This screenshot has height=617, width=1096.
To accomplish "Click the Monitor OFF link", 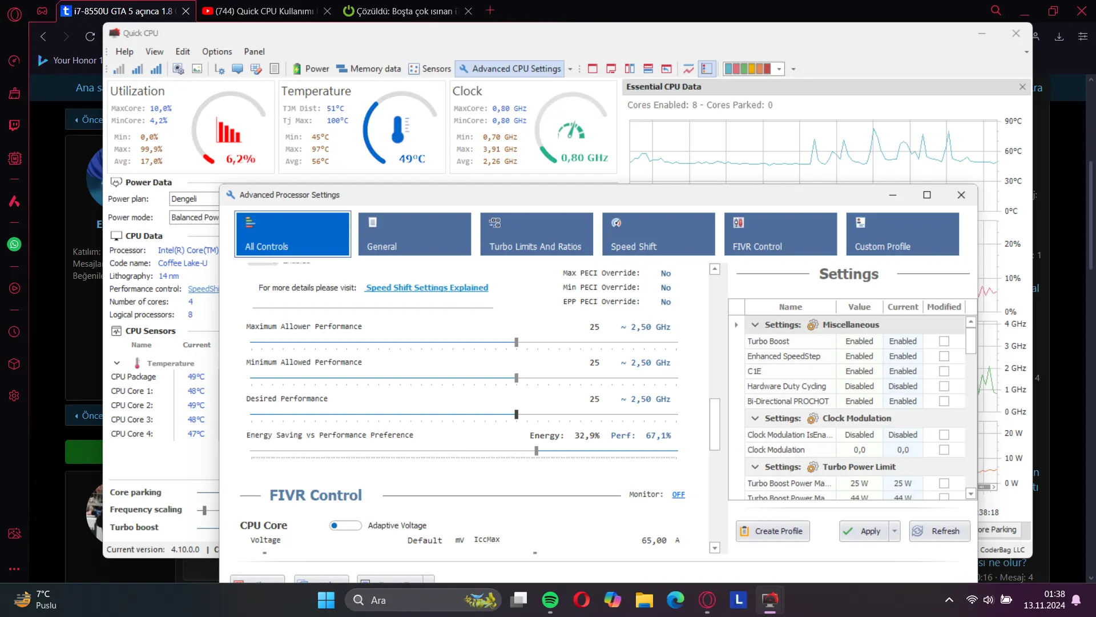I will (678, 494).
